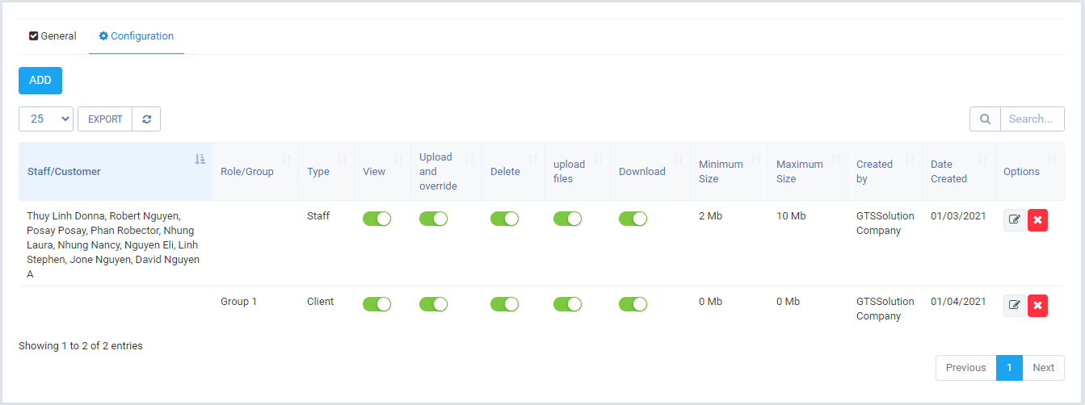Sort by Type column

326,171
